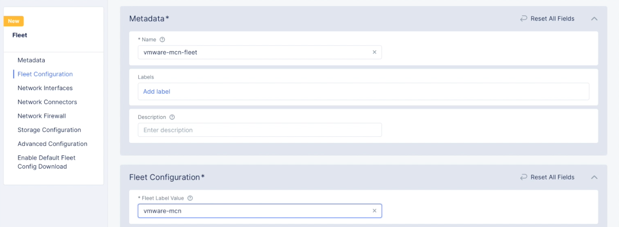Screen dimensions: 619x227
Task: Clear the Fleet Label Value field
Action: (374, 211)
